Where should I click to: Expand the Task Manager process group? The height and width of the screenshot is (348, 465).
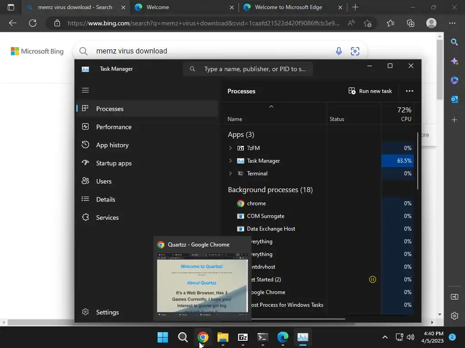pos(230,161)
